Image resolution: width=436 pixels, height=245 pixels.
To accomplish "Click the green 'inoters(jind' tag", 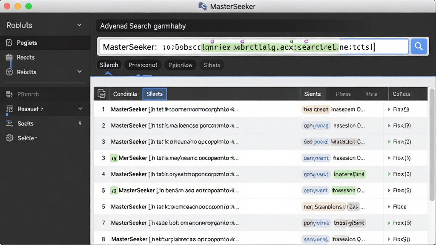I will click(349, 174).
